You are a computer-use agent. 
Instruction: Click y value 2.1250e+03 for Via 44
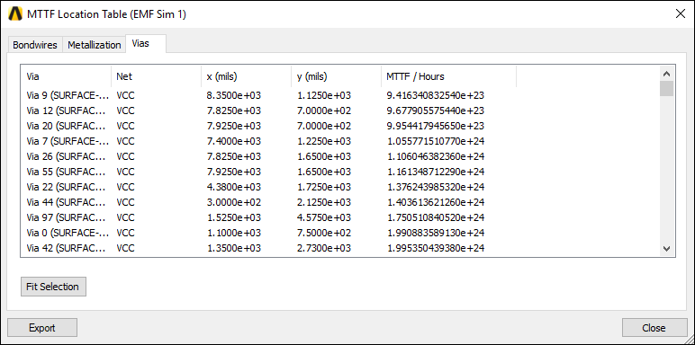pos(324,202)
